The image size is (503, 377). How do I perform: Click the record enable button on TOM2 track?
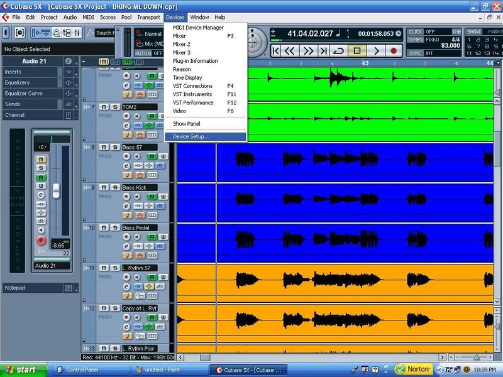pyautogui.click(x=127, y=116)
